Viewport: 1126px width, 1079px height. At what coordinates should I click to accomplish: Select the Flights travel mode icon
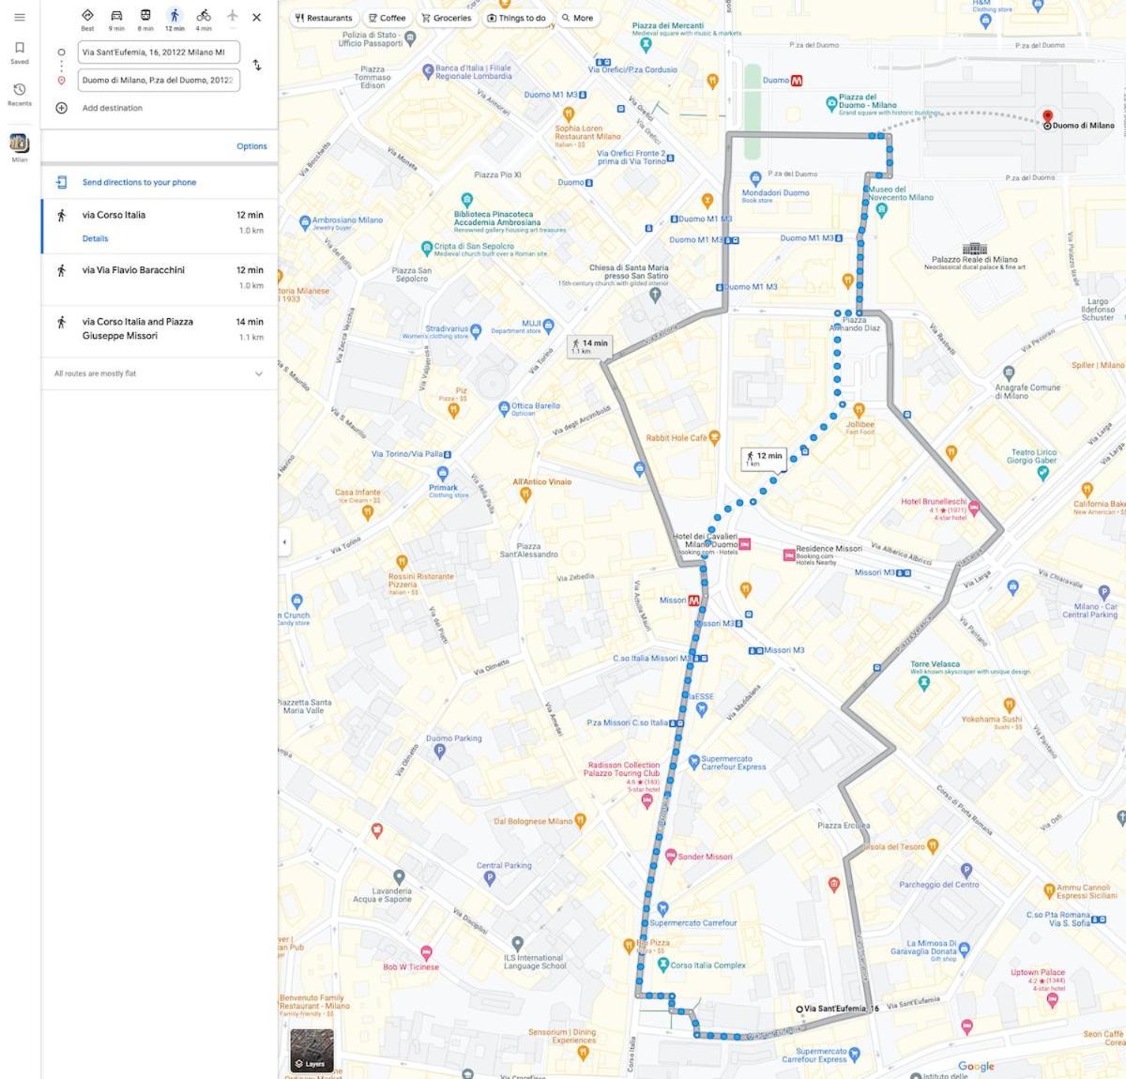tap(233, 16)
